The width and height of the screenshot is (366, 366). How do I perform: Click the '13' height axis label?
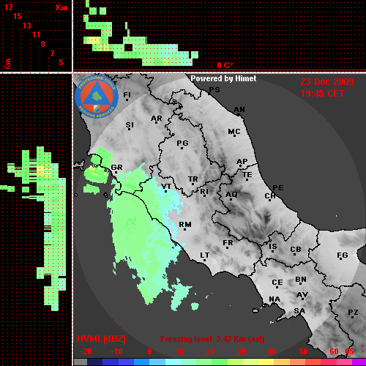click(x=27, y=26)
